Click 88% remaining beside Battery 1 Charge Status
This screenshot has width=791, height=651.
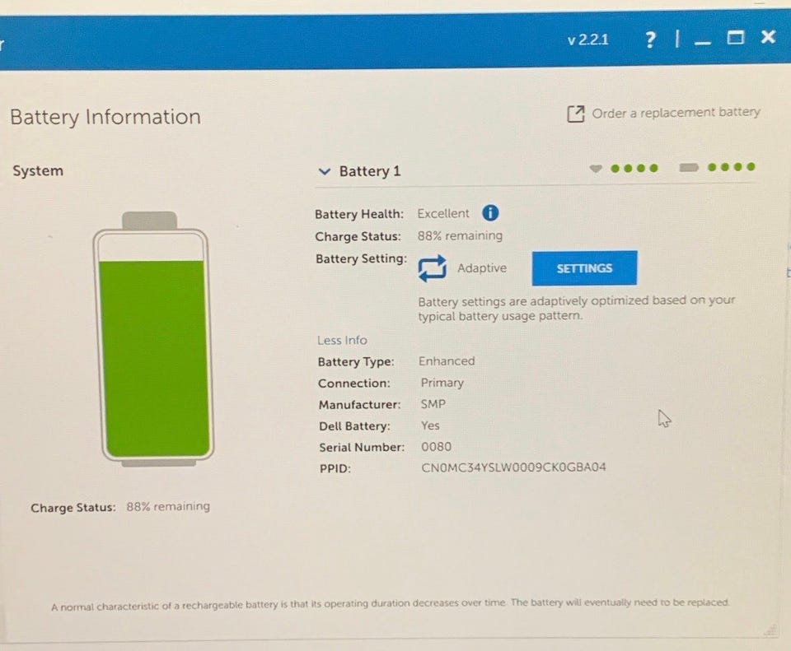point(460,236)
